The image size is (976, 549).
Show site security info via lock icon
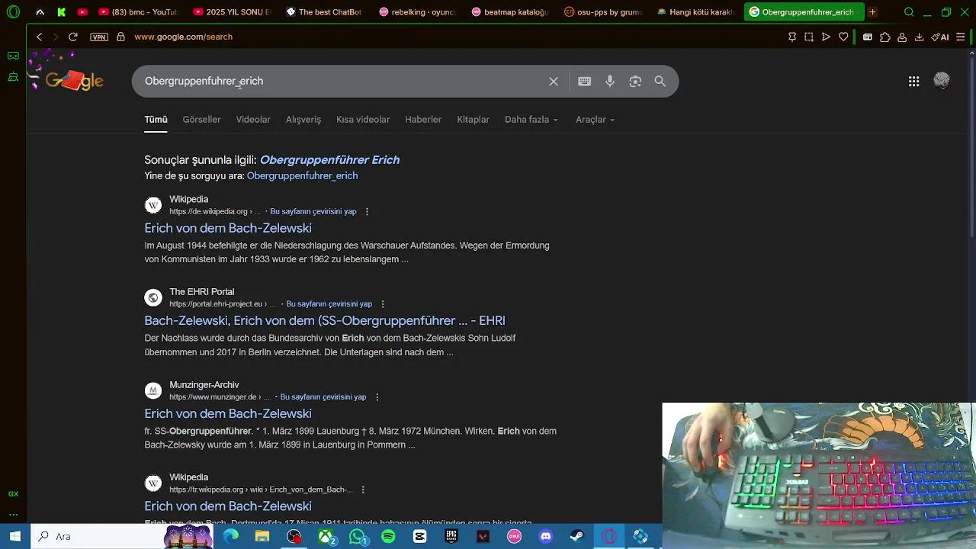pos(120,37)
